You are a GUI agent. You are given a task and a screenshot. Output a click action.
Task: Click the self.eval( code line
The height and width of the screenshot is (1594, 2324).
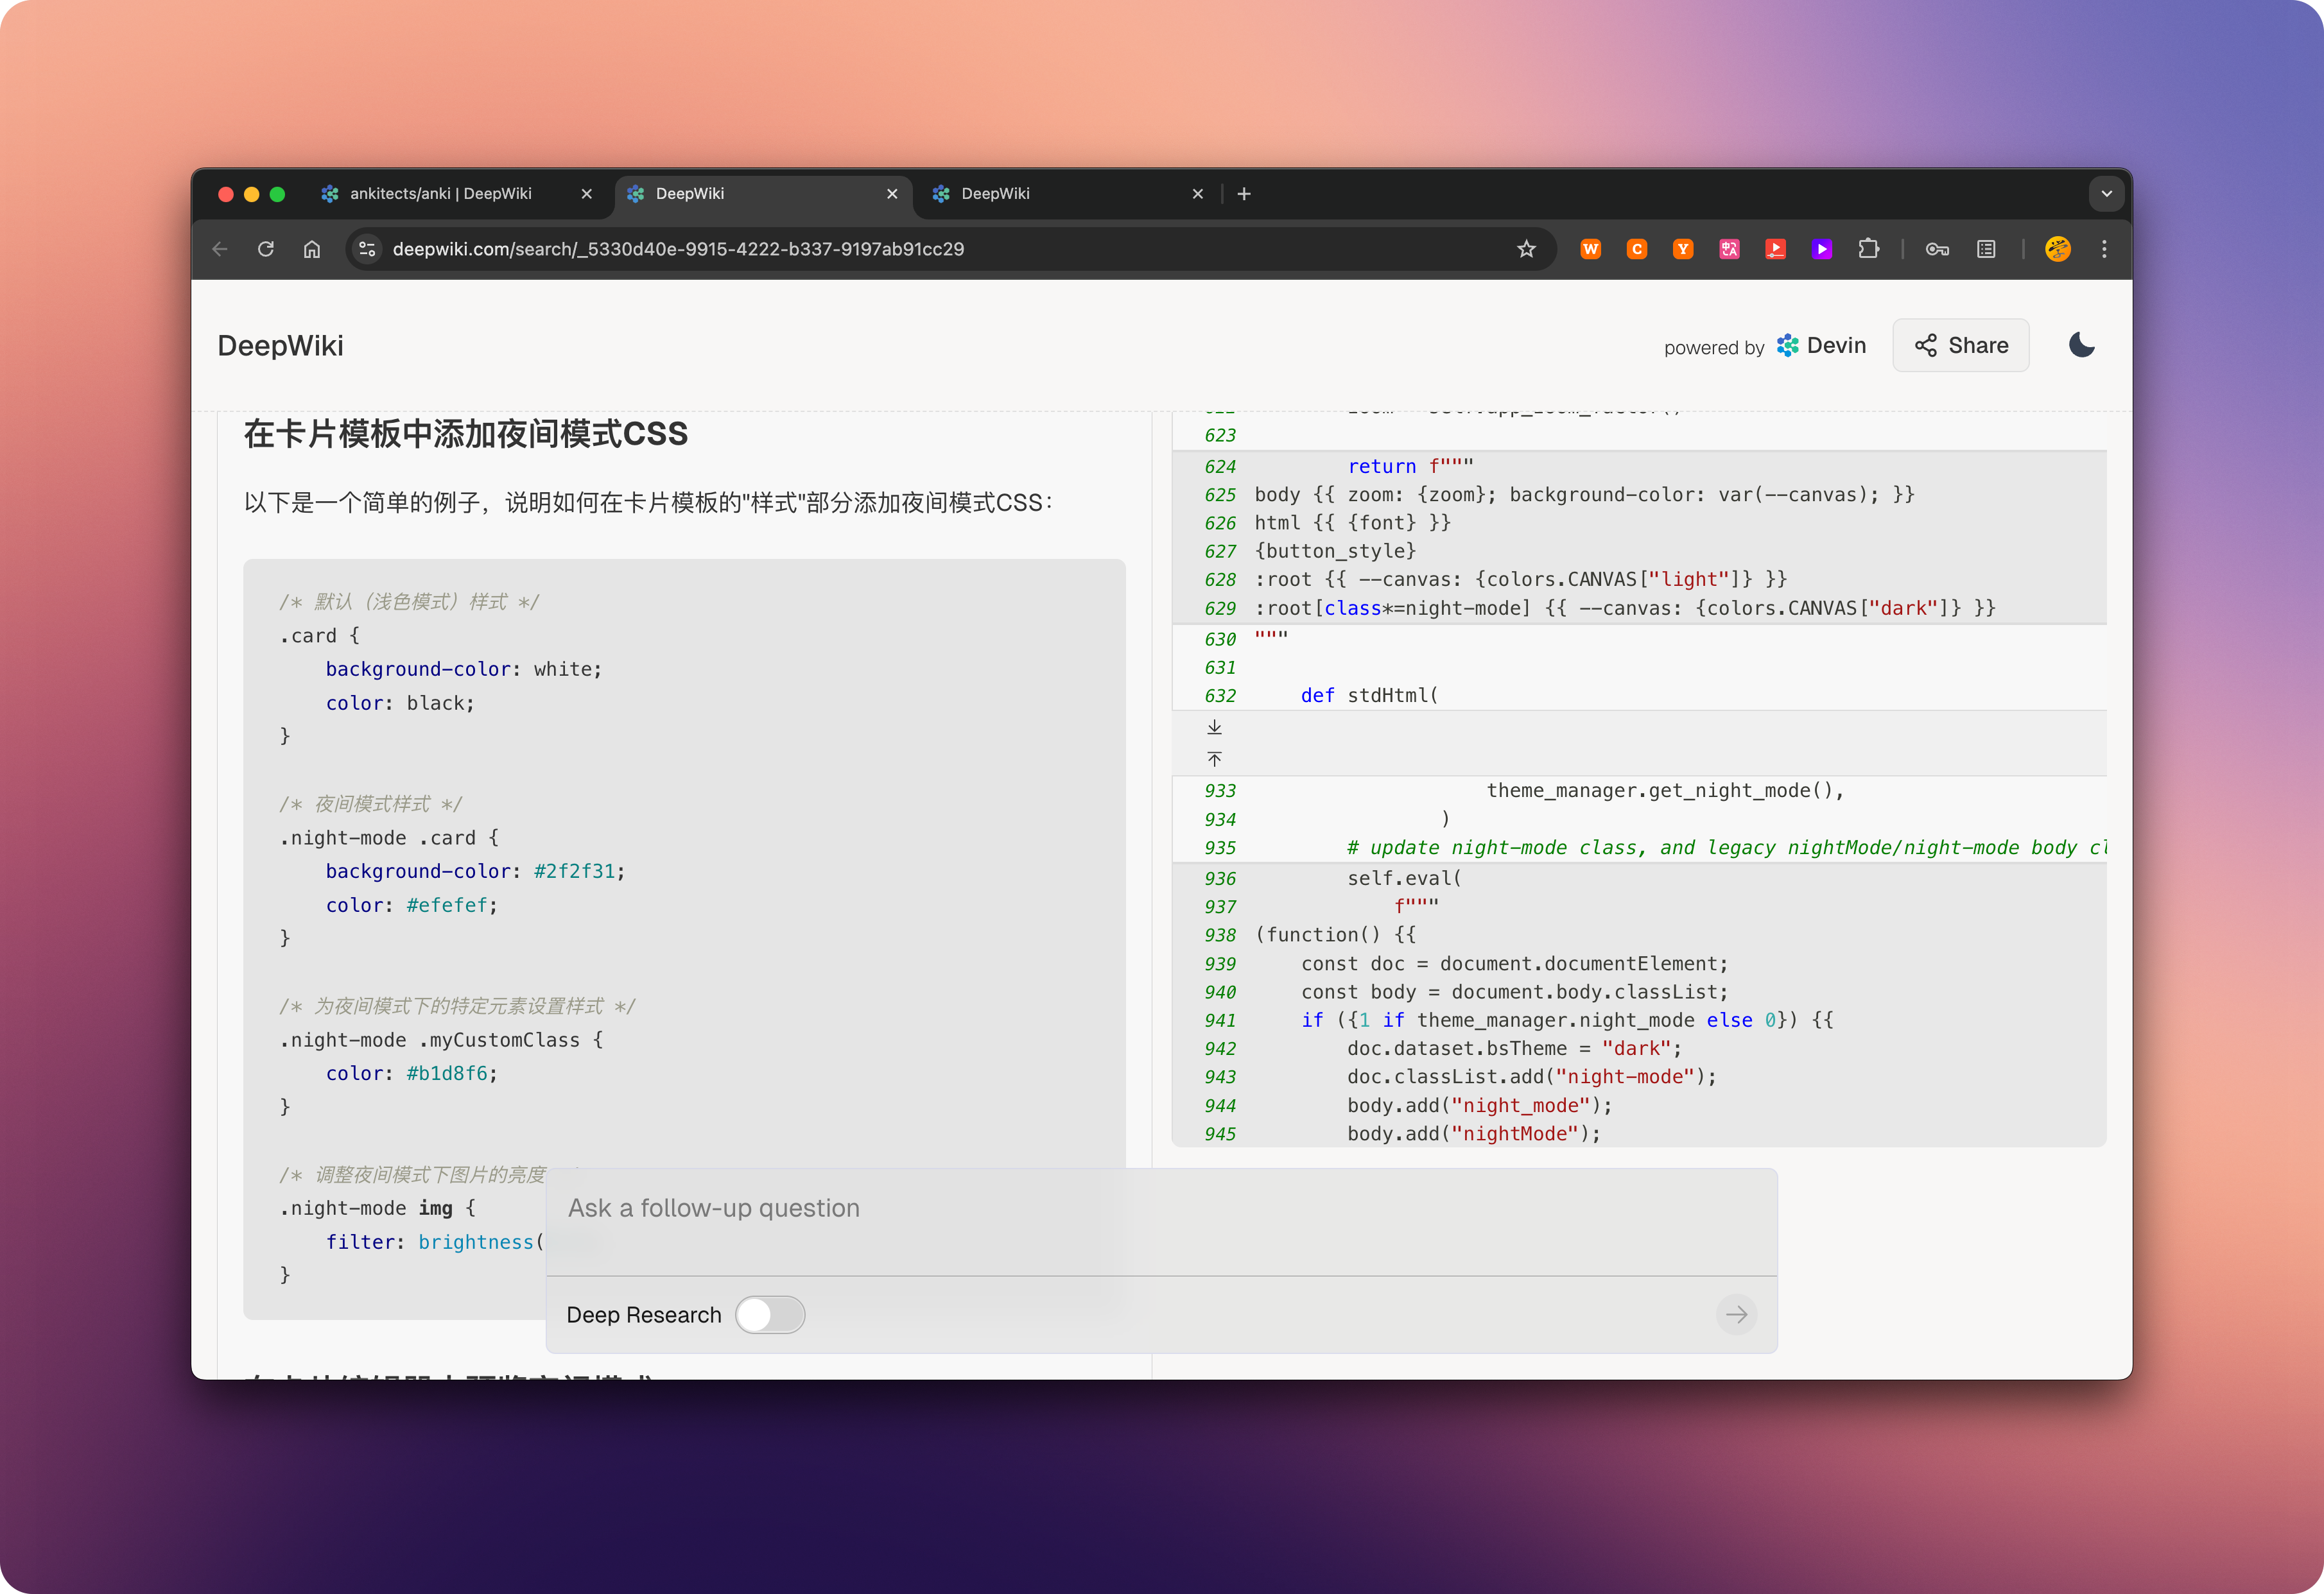coord(1404,877)
